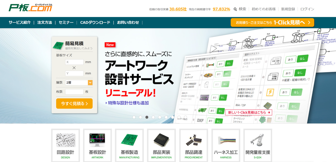The width and height of the screenshot is (336, 162).
Task: Click the search magnifier icon
Action: coord(235,9)
